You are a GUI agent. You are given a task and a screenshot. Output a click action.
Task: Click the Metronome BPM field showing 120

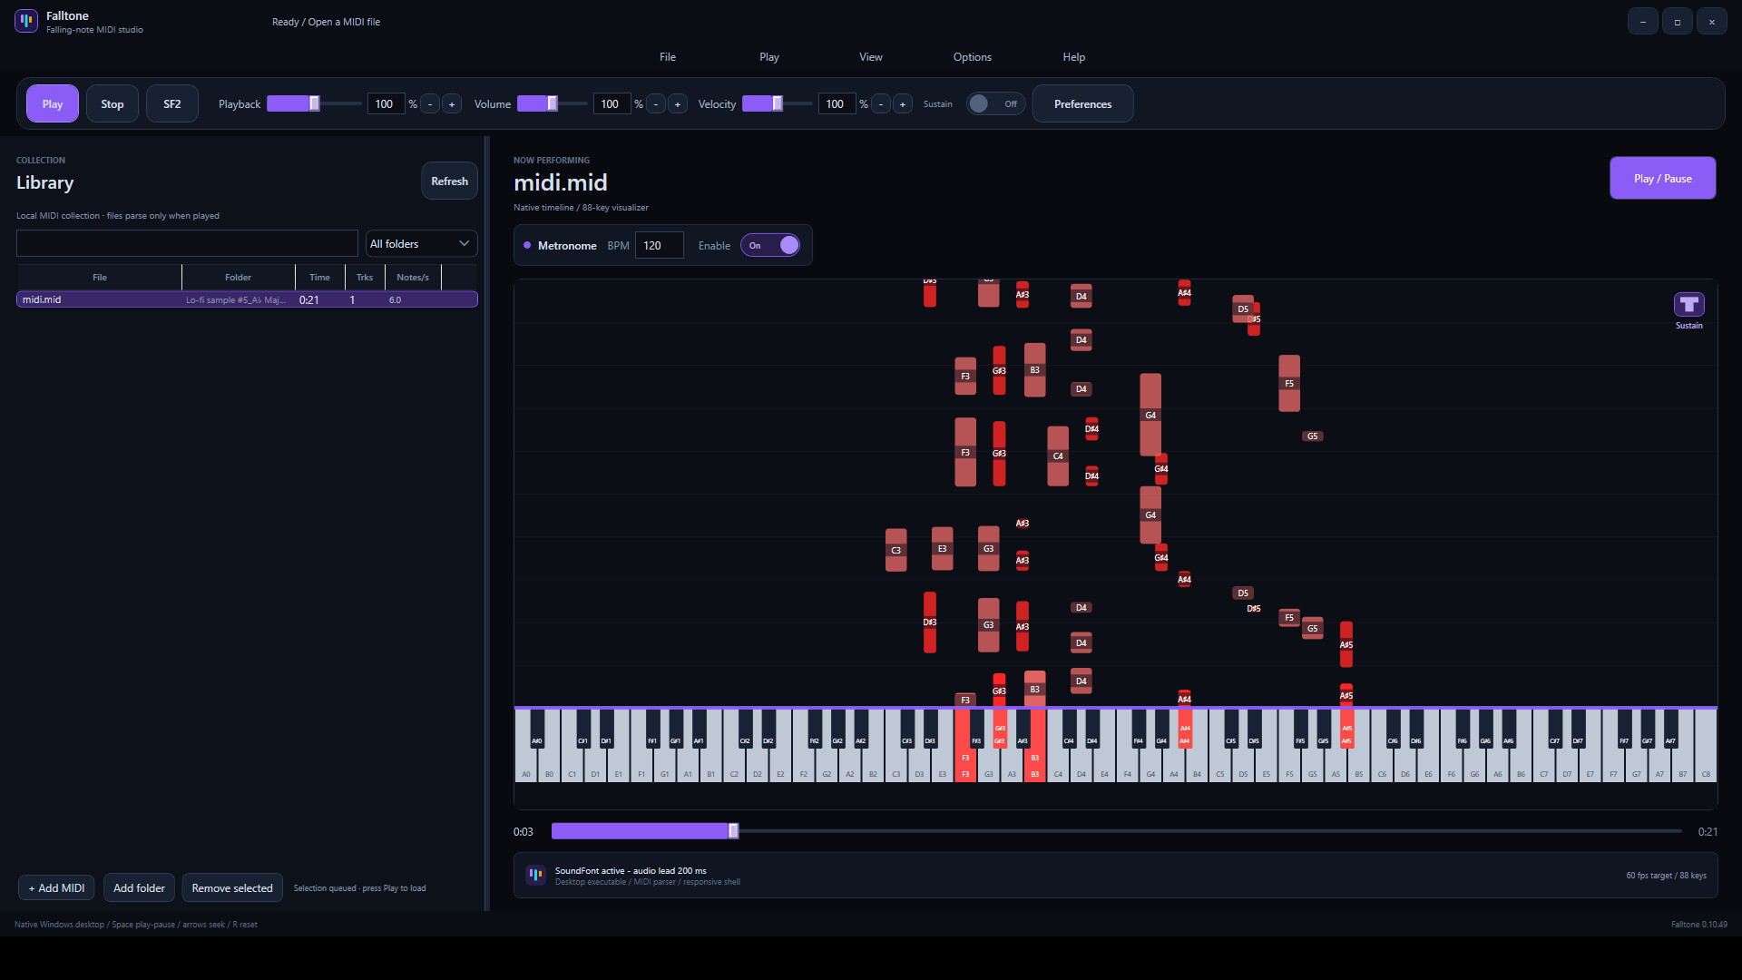(x=659, y=245)
